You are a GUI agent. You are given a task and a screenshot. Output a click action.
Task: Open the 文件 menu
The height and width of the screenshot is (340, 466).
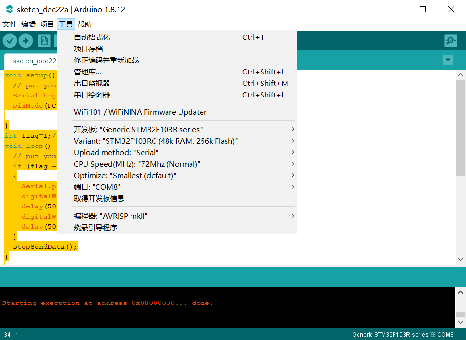[10, 24]
